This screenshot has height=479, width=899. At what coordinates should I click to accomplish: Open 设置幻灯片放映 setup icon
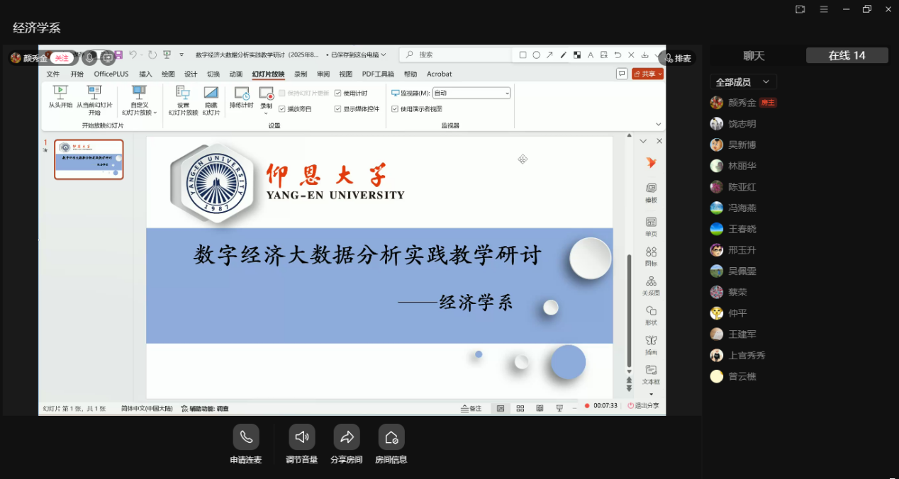pos(183,93)
